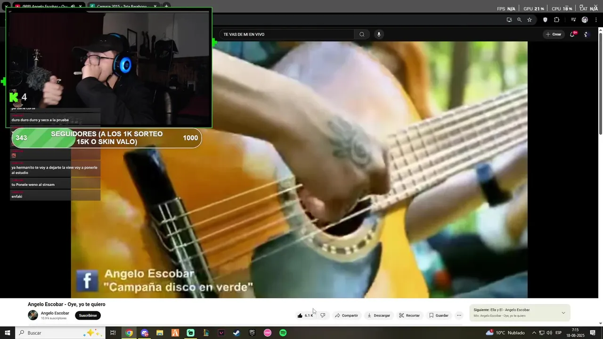
Task: Click the Compartir share button
Action: click(347, 315)
